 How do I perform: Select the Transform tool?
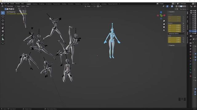(x=3, y=31)
